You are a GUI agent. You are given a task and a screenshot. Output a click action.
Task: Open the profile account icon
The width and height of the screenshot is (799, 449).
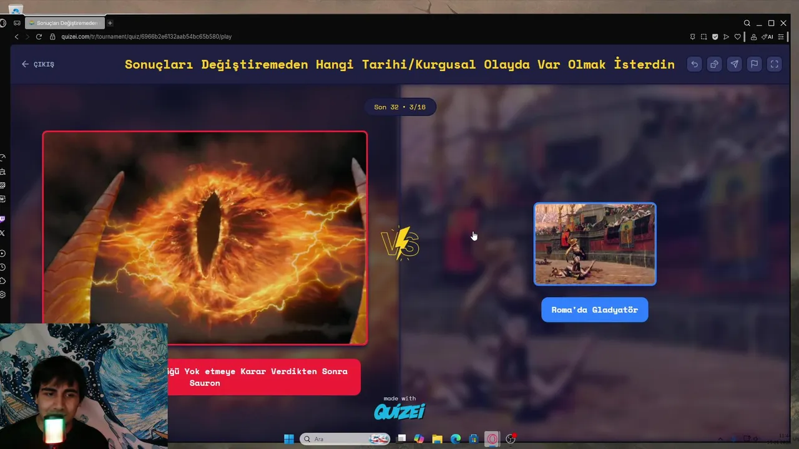(753, 37)
